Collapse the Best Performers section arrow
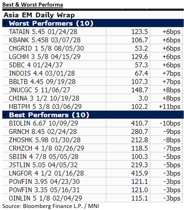Image resolution: width=184 pixels, height=210 pixels. (5, 115)
